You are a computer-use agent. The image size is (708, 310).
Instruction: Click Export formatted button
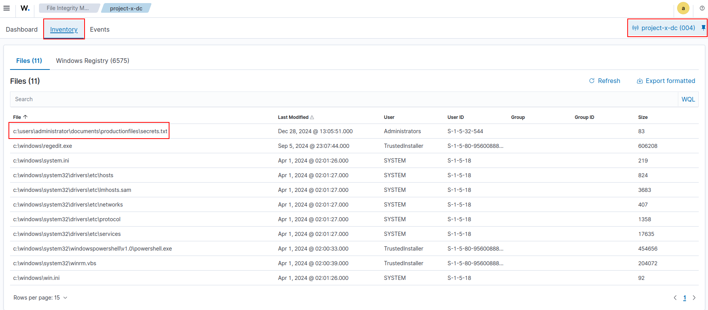pos(666,81)
